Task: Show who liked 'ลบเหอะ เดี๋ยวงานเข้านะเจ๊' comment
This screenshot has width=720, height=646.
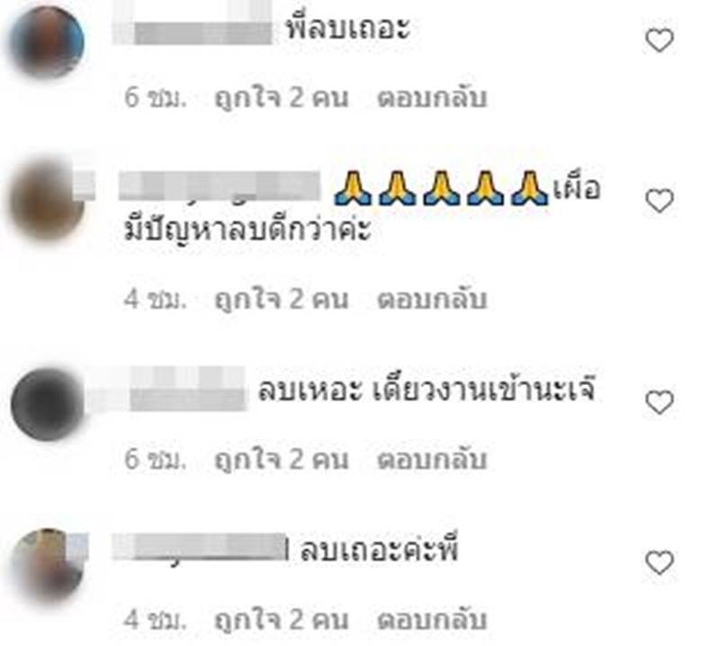Action: click(x=282, y=459)
